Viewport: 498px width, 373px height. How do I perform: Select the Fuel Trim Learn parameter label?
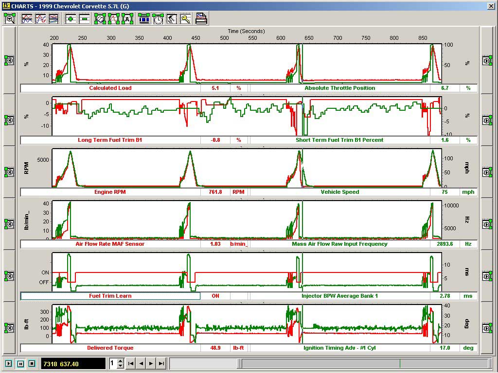coord(110,296)
